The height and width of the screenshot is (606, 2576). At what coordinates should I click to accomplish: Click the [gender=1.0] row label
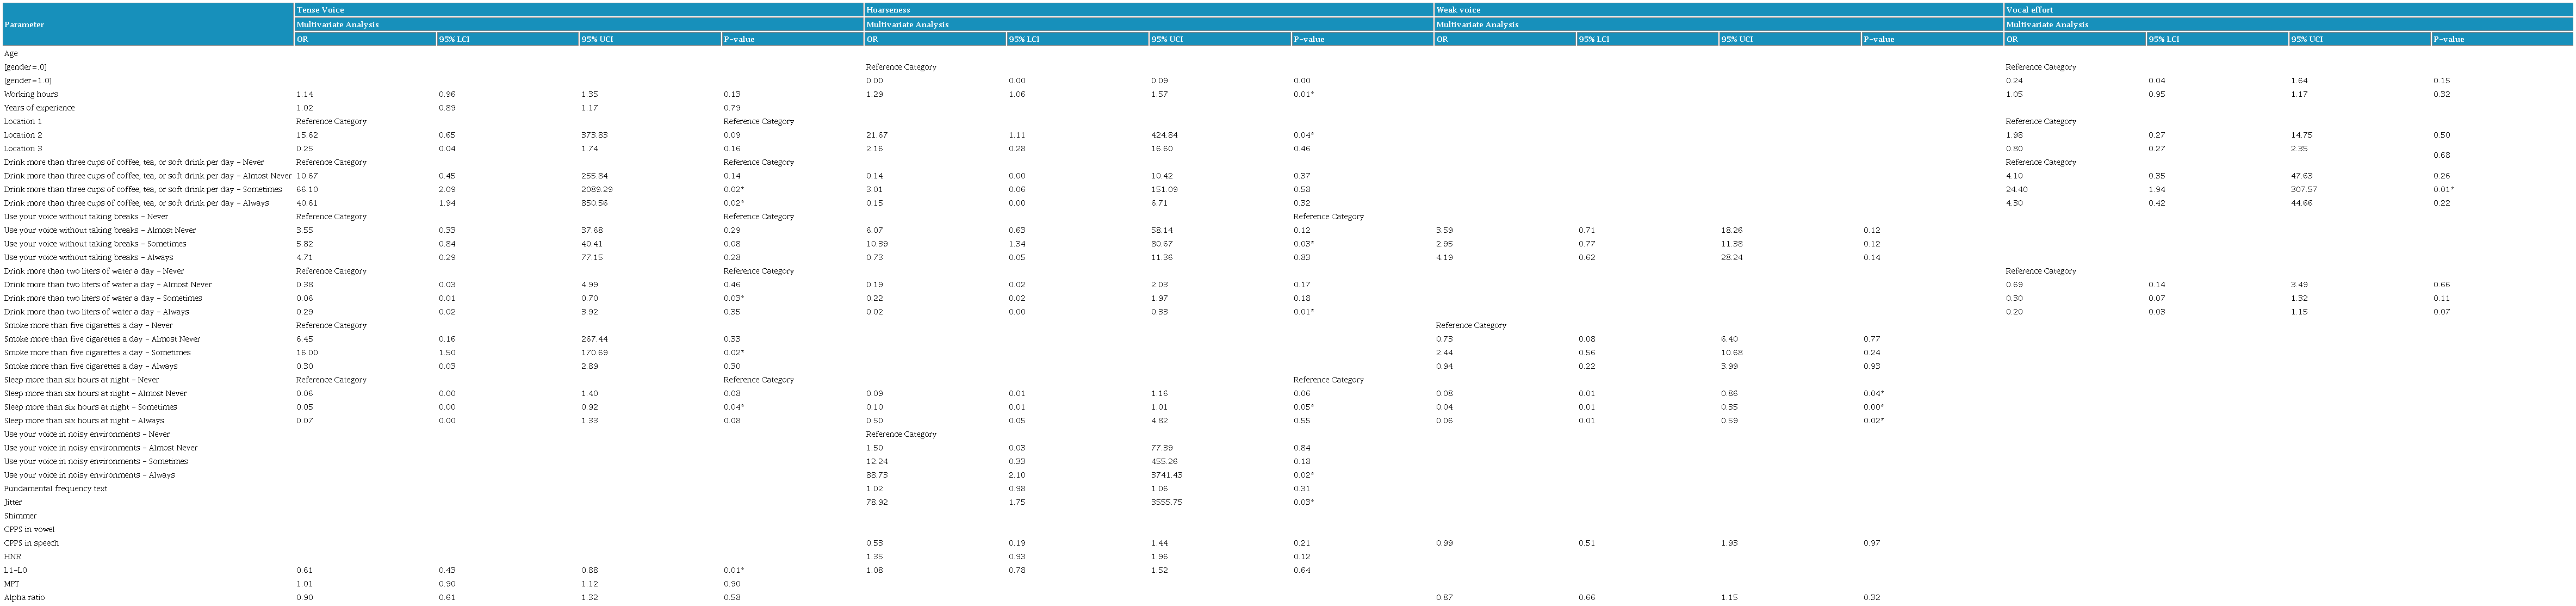point(28,81)
